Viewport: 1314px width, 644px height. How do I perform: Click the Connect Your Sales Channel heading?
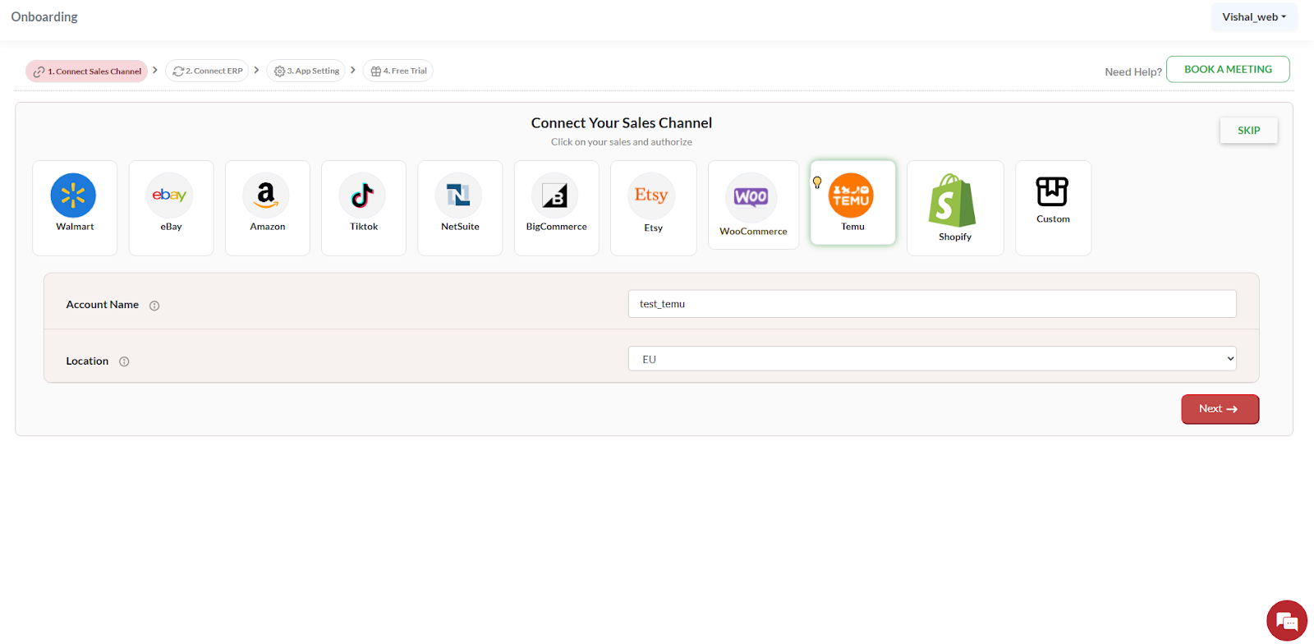click(622, 123)
